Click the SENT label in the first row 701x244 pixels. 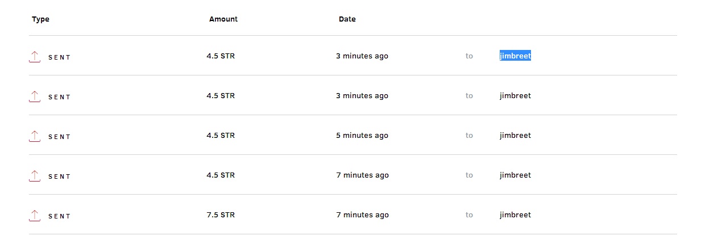click(x=60, y=57)
